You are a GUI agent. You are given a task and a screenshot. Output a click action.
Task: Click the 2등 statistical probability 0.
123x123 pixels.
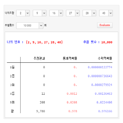(x=75, y=76)
